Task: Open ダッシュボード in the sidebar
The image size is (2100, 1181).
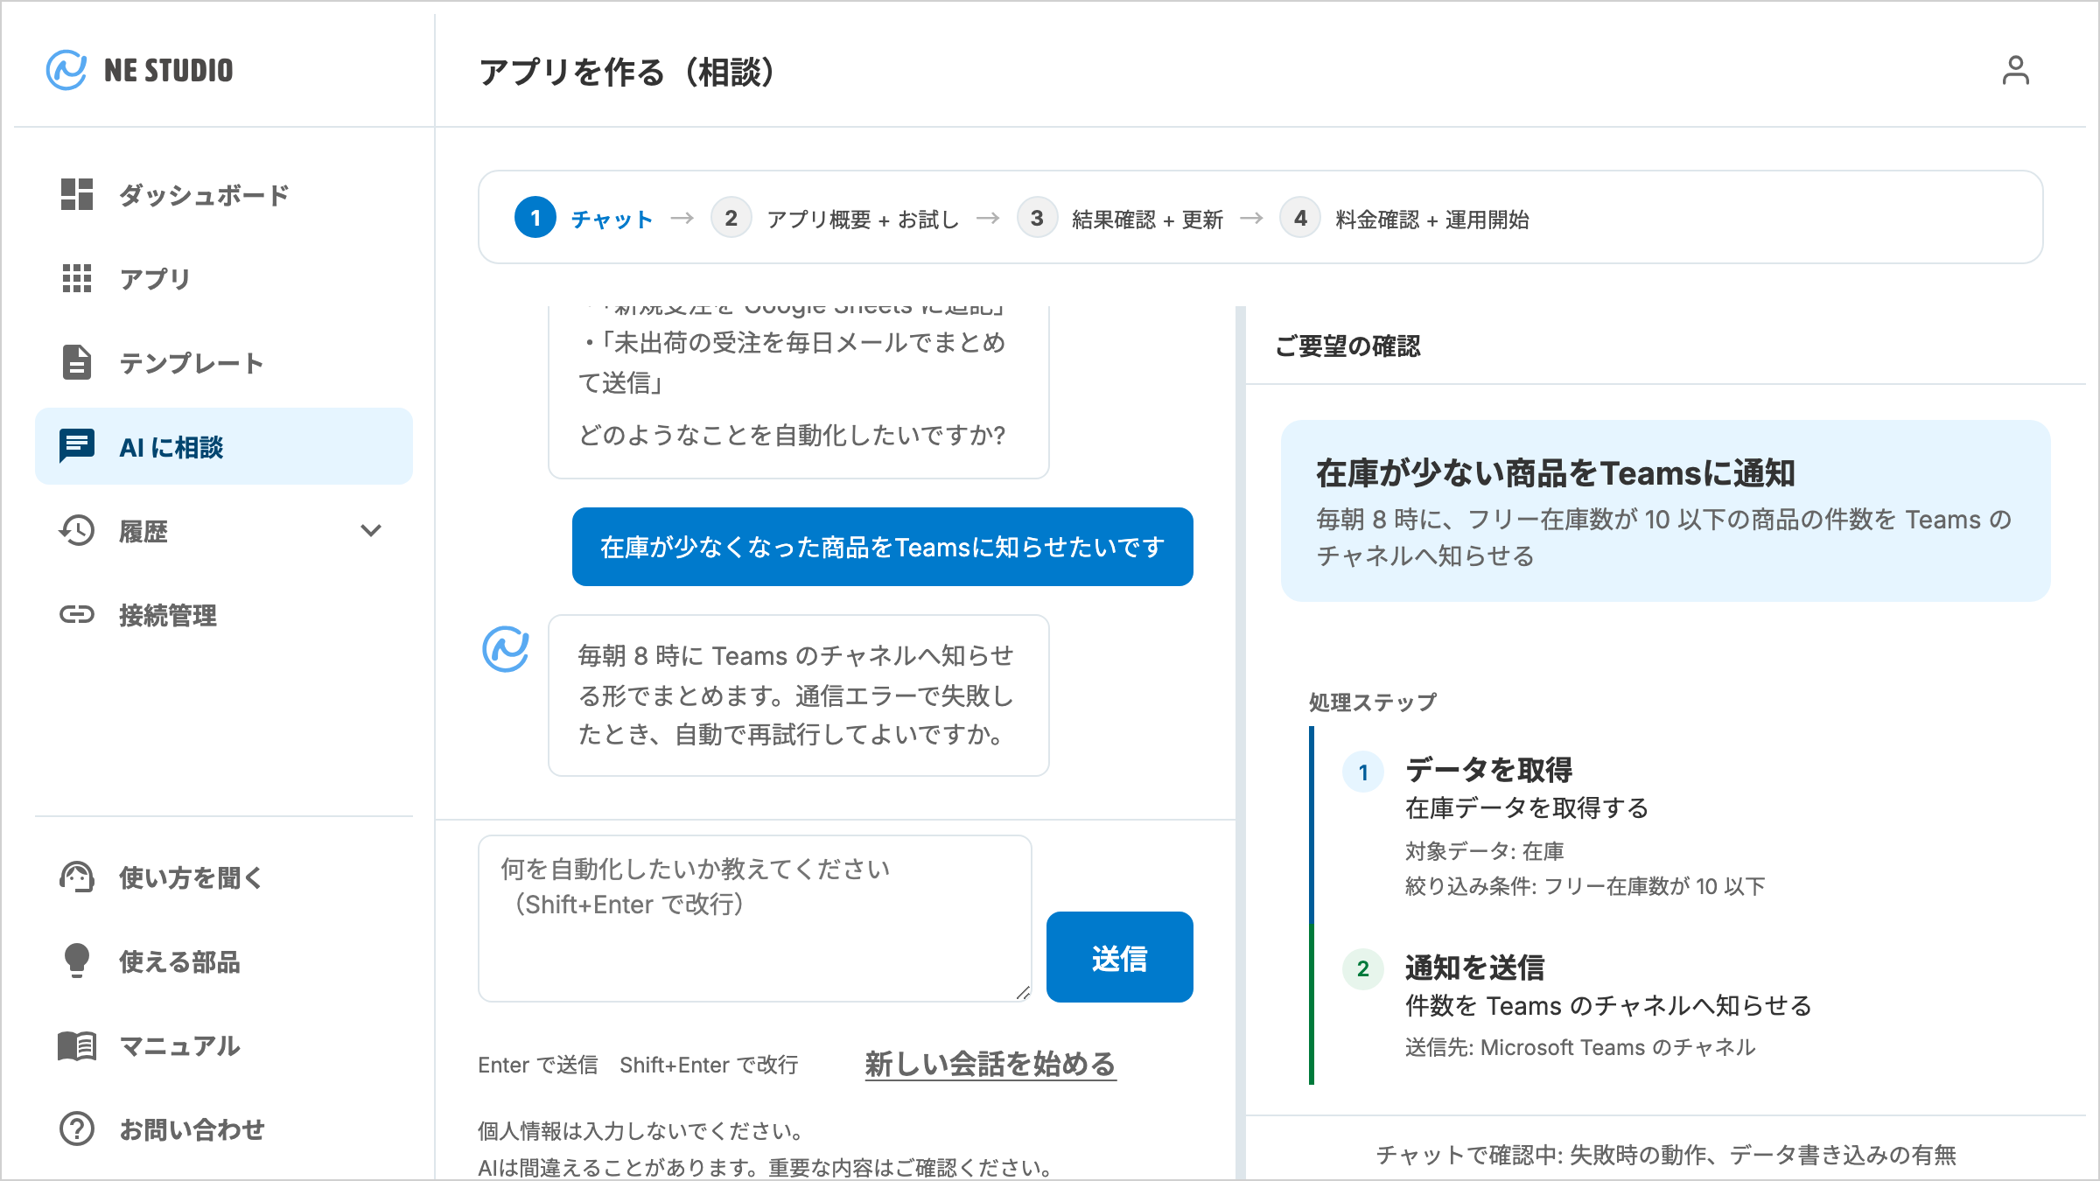Action: pos(224,194)
